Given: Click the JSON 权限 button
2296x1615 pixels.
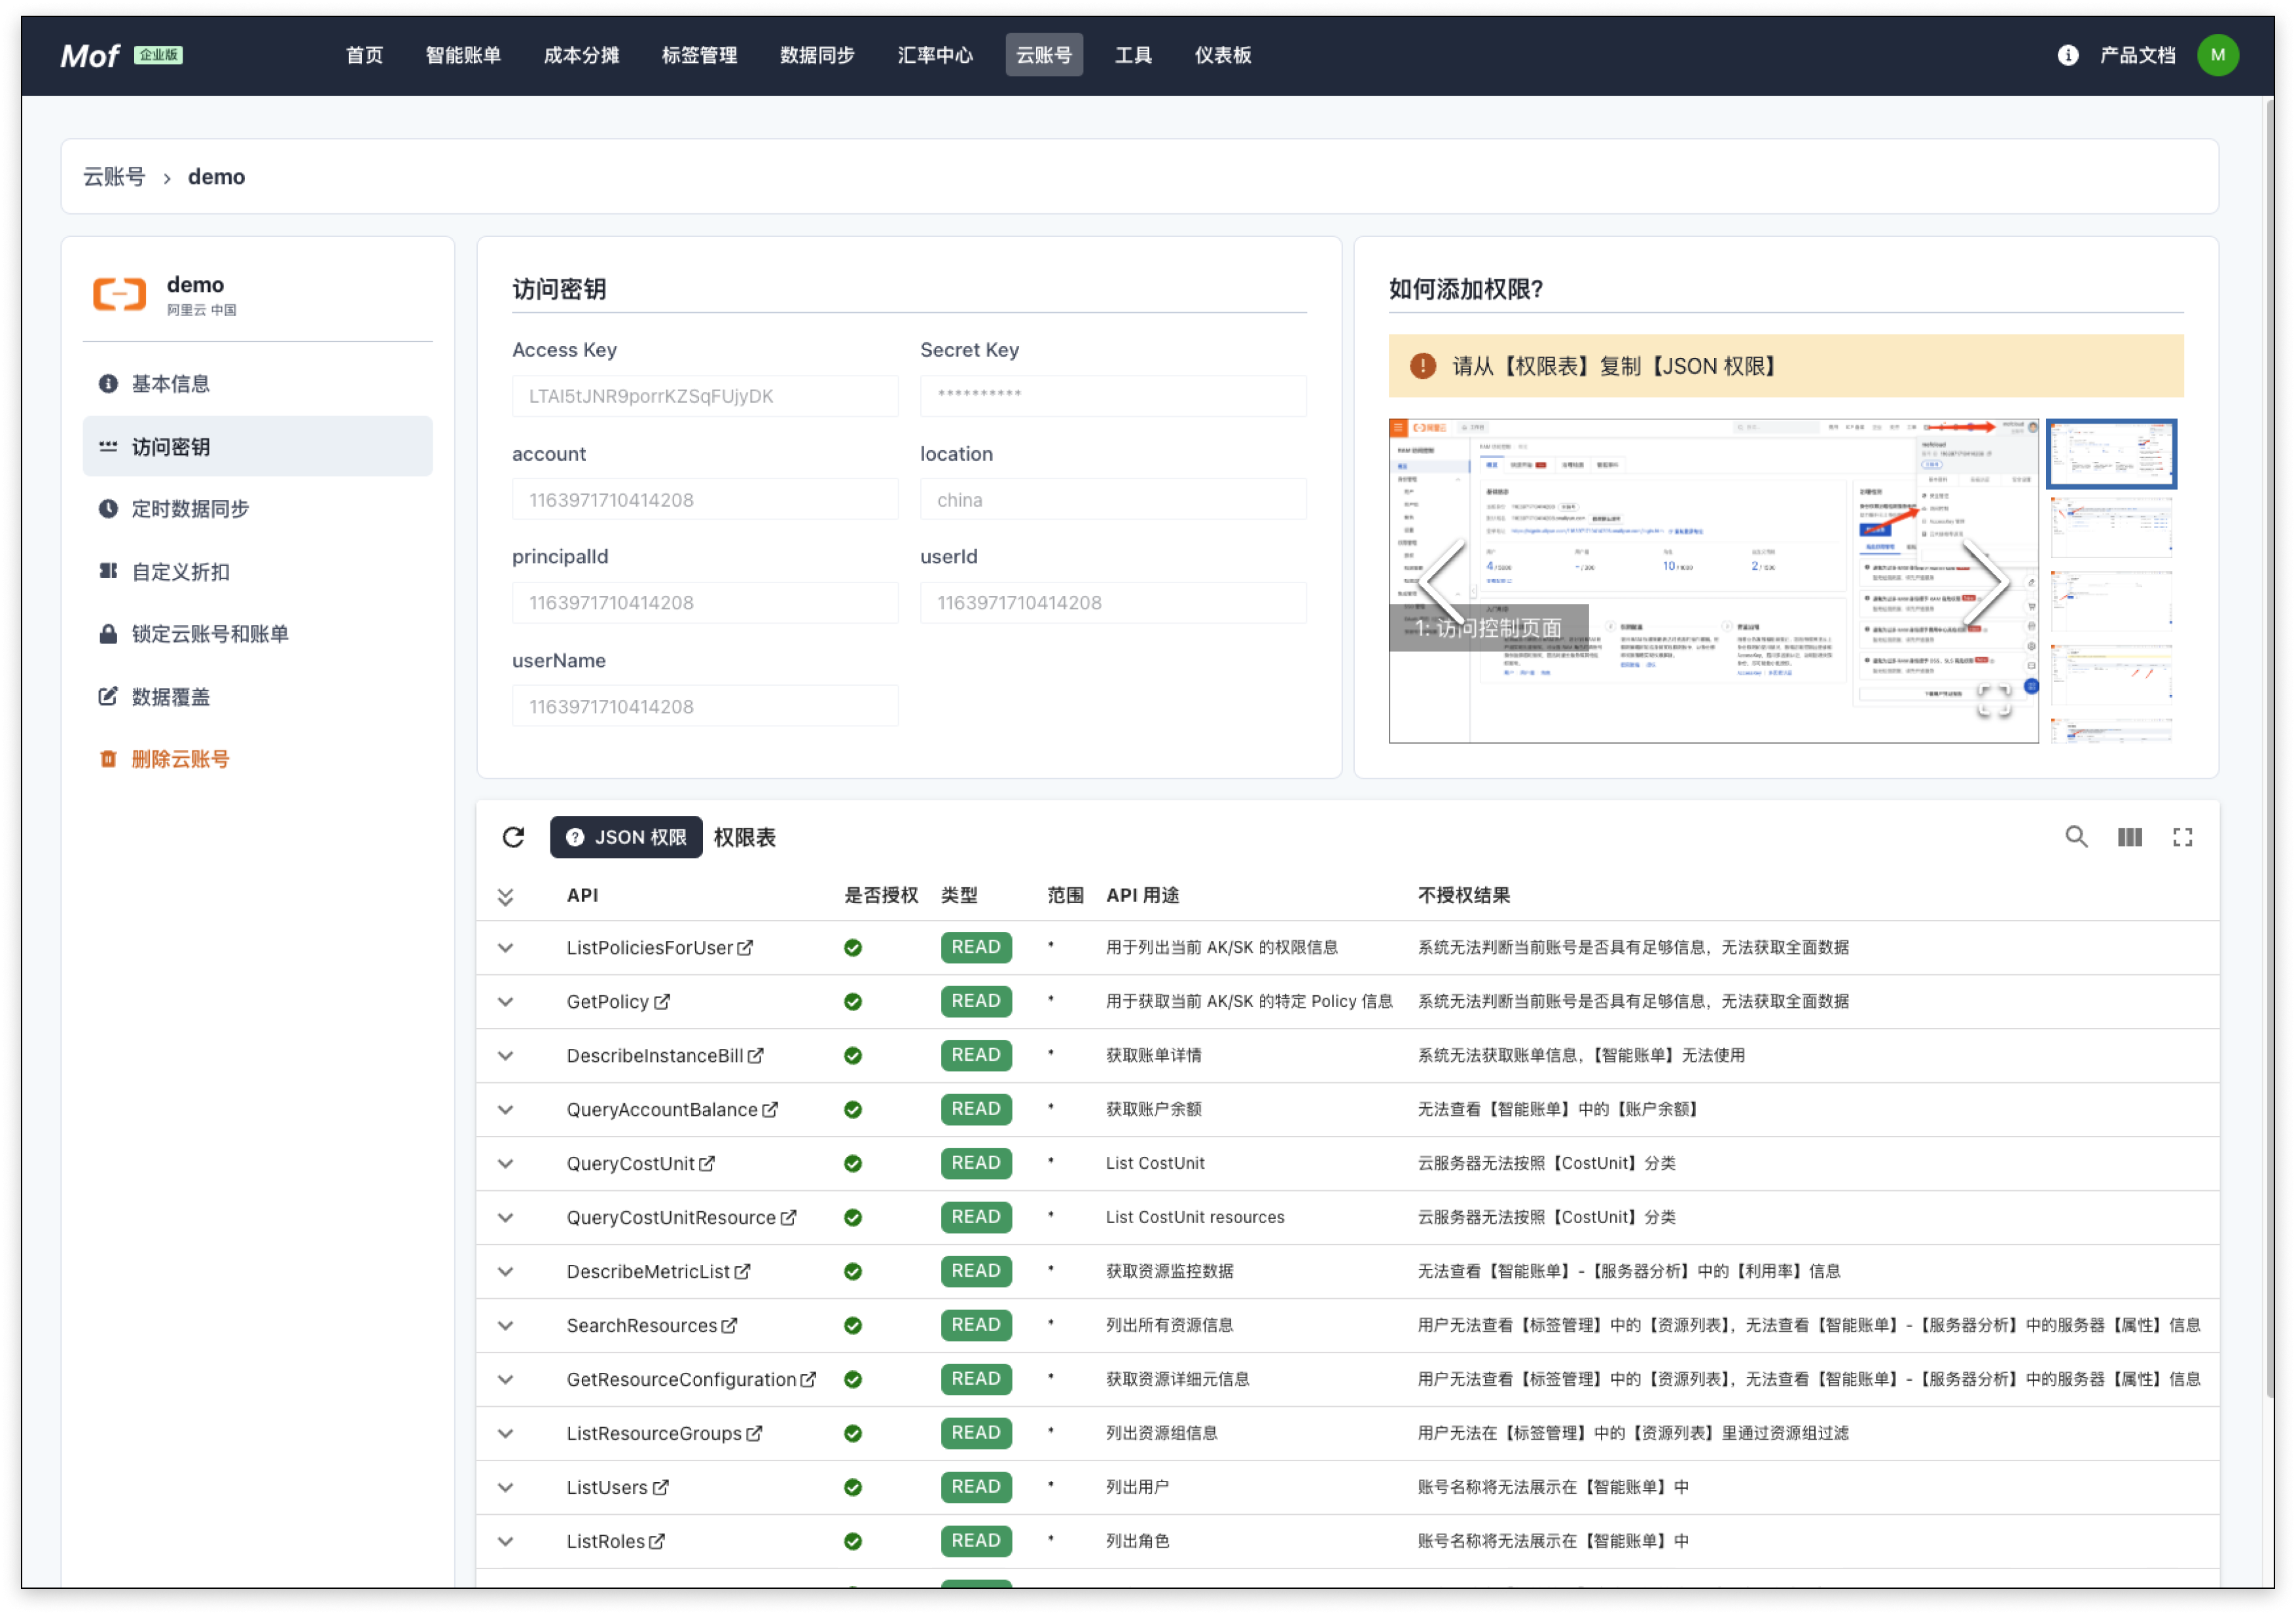Looking at the screenshot, I should (626, 837).
